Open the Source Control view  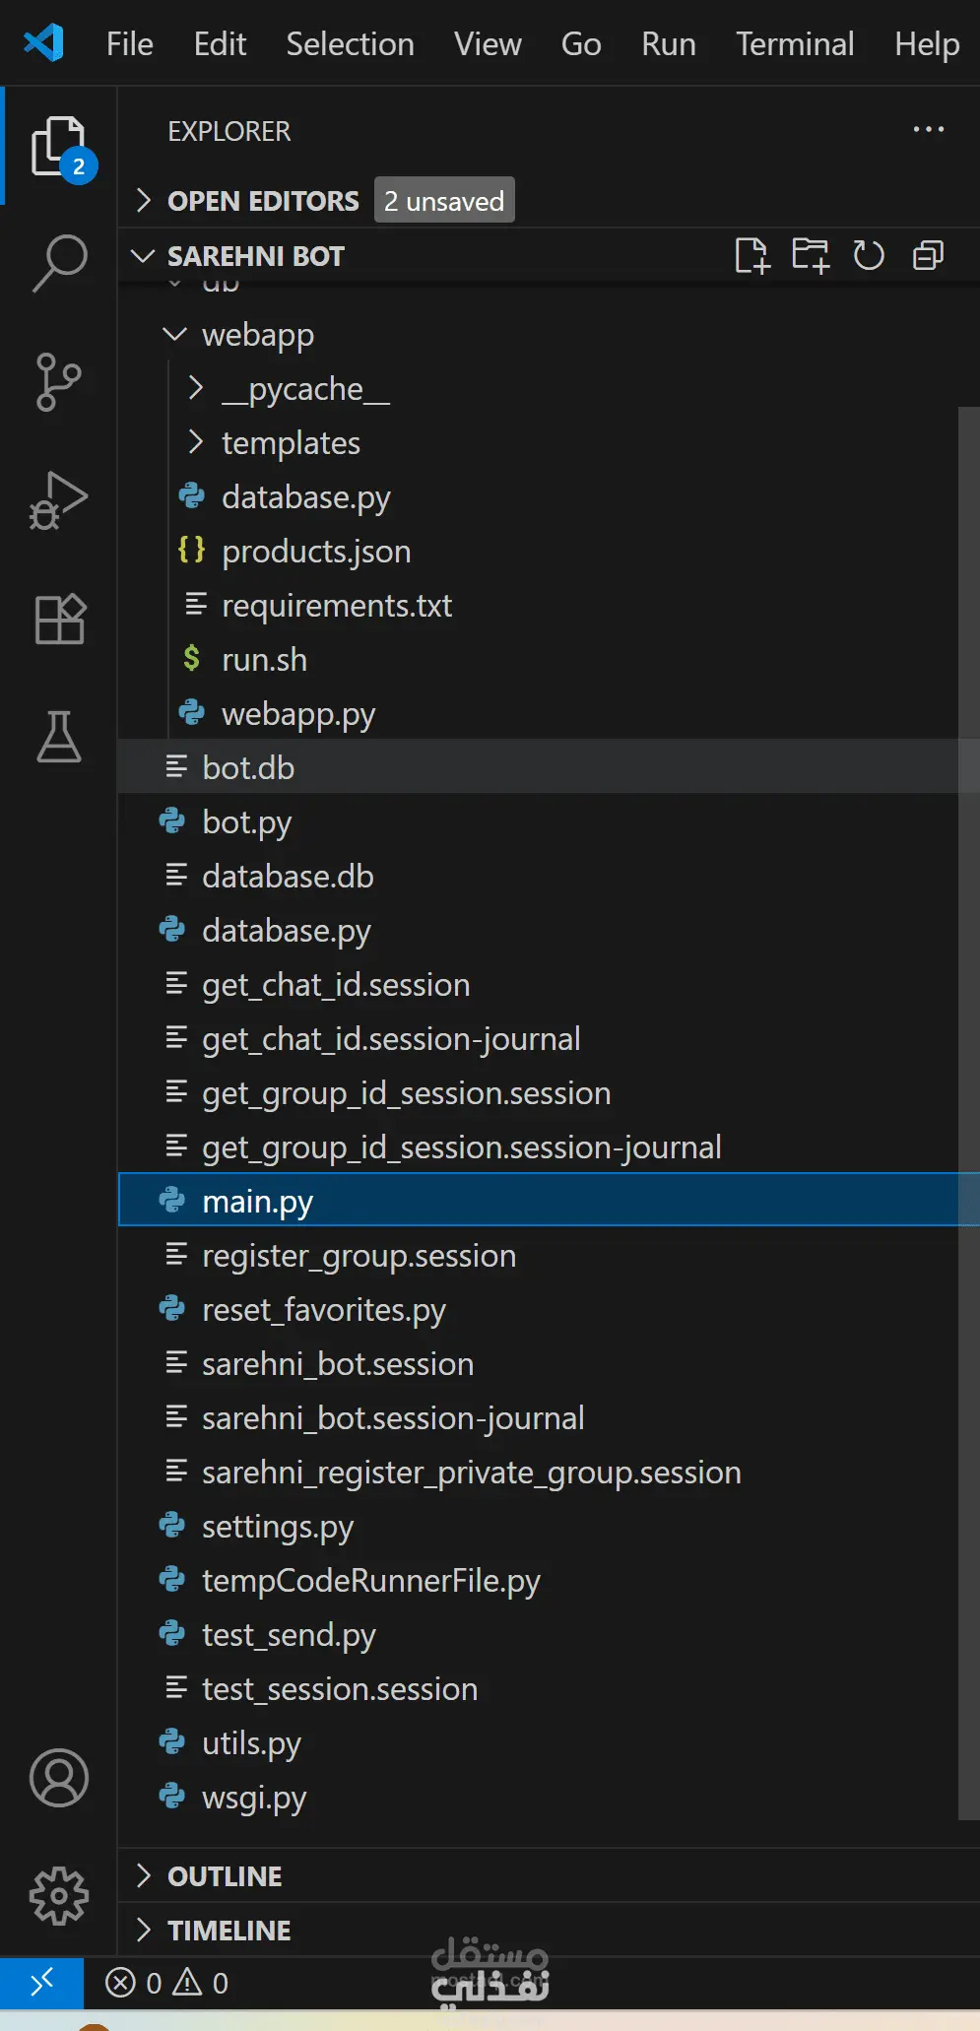coord(59,381)
